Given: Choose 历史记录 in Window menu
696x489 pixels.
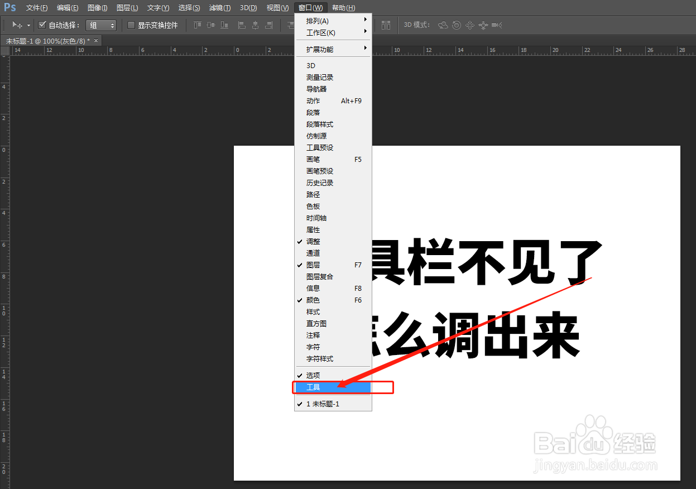Looking at the screenshot, I should coord(333,183).
